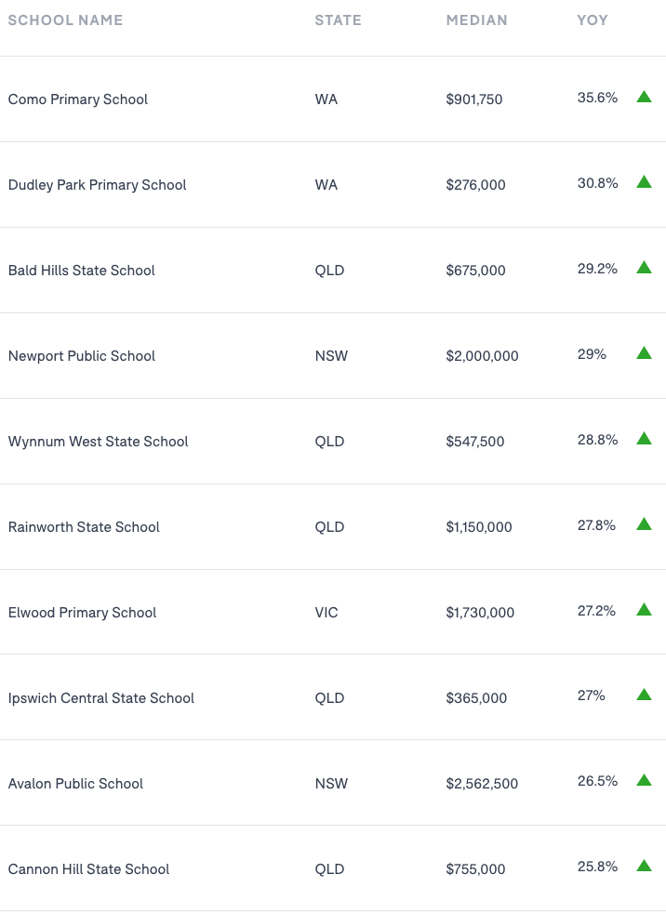Open Avalon Public School entry
Image resolution: width=666 pixels, height=914 pixels.
click(x=76, y=784)
